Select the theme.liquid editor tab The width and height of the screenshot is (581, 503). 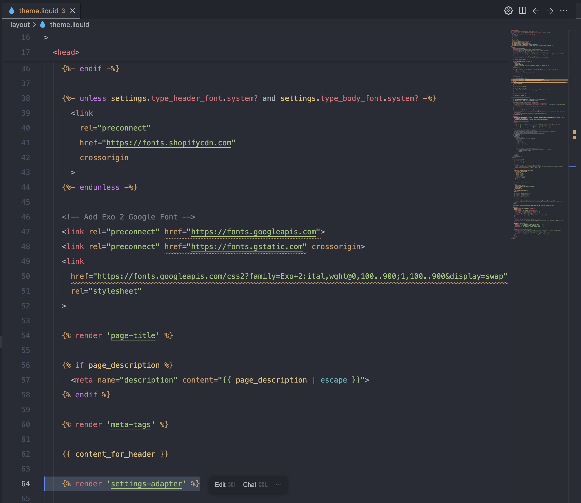click(39, 11)
